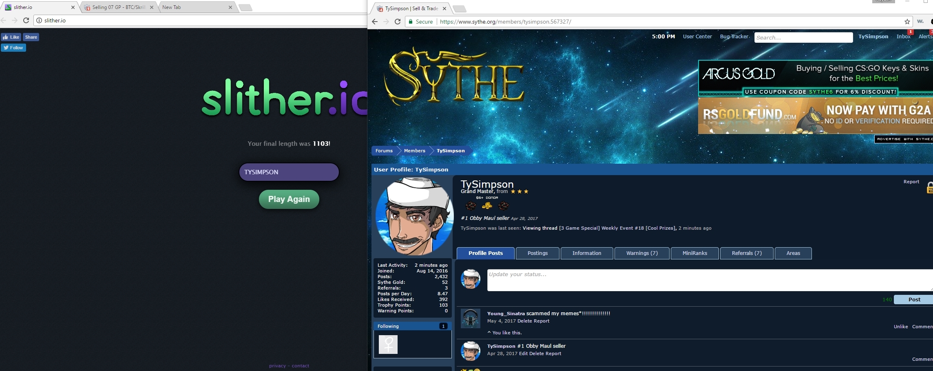Close the Selling 07 GP tab
Viewport: 933px width, 371px height.
[x=152, y=7]
